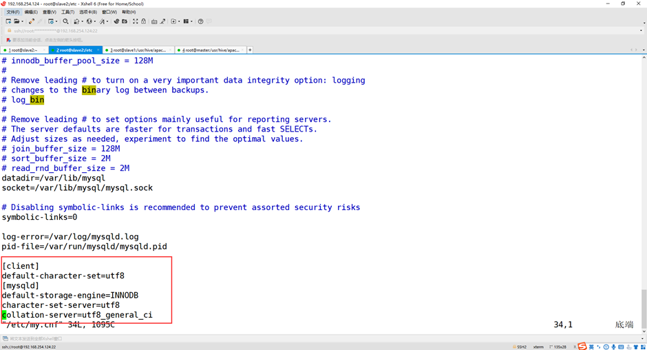
Task: Open the font dropdown arrow
Action: pos(107,21)
